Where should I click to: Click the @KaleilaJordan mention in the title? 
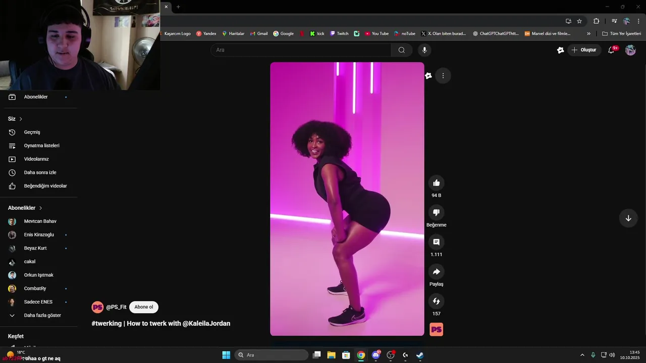(x=206, y=324)
